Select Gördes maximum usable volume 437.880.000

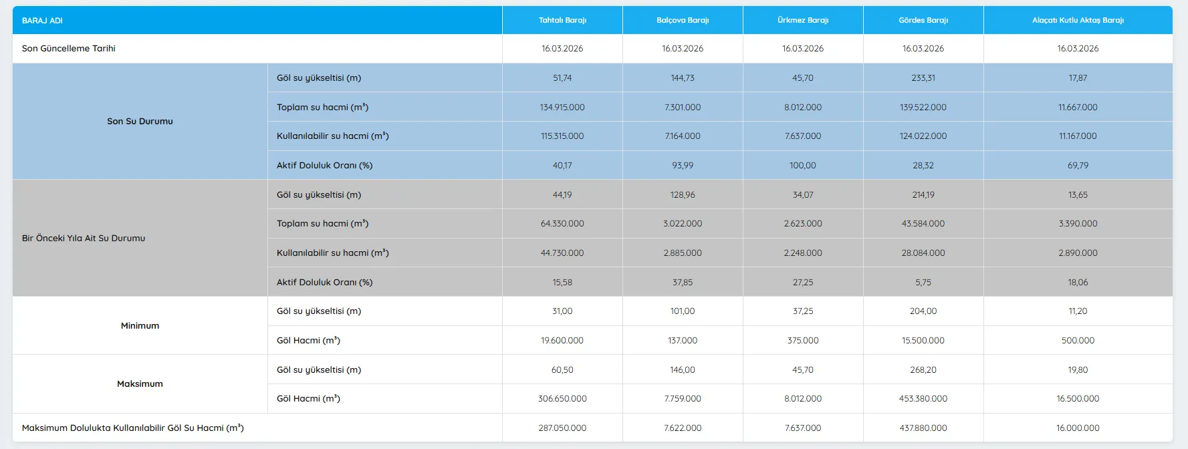[x=923, y=428]
